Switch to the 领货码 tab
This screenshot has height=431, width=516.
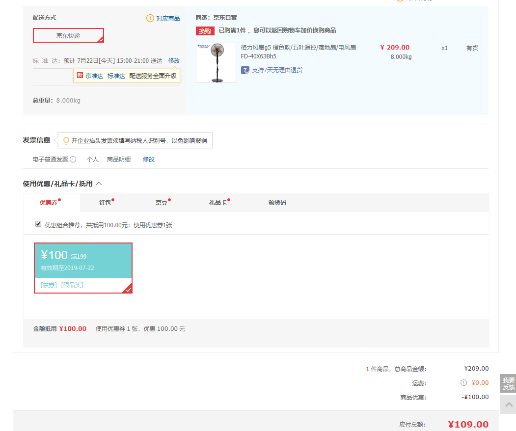(x=277, y=203)
